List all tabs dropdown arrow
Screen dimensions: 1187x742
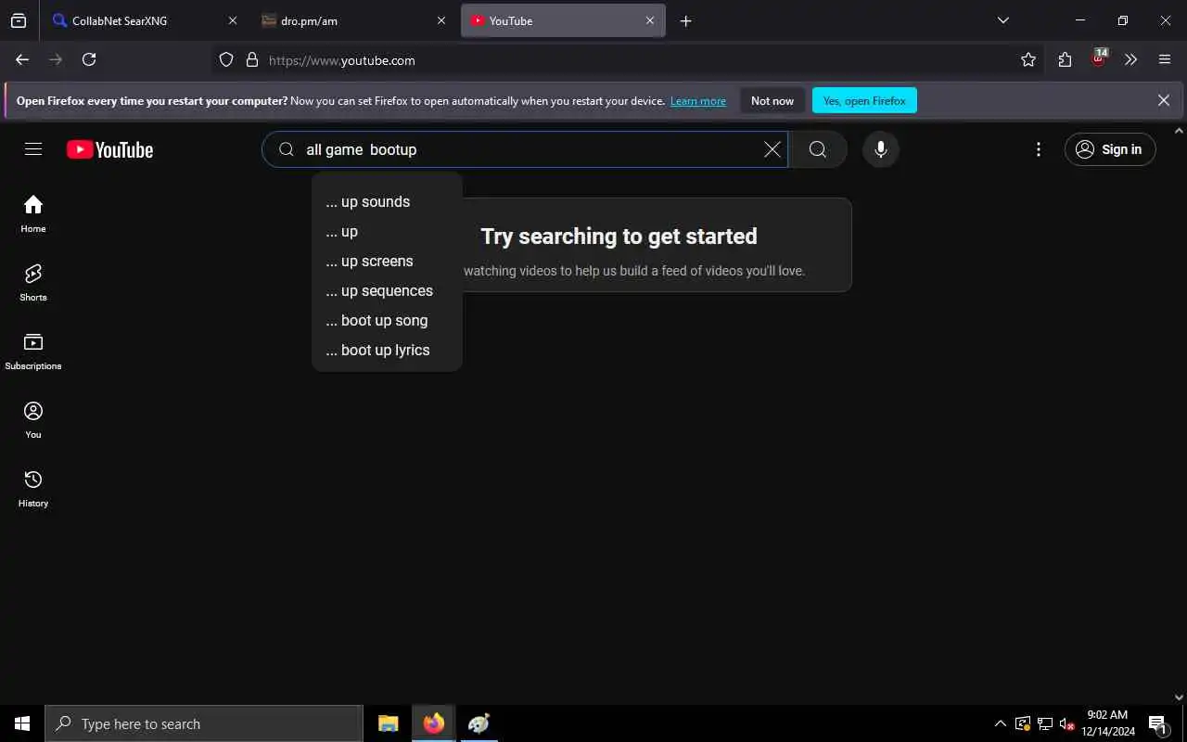[x=1002, y=20]
